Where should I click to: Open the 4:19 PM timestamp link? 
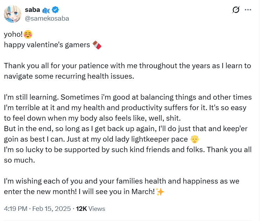pos(15,209)
